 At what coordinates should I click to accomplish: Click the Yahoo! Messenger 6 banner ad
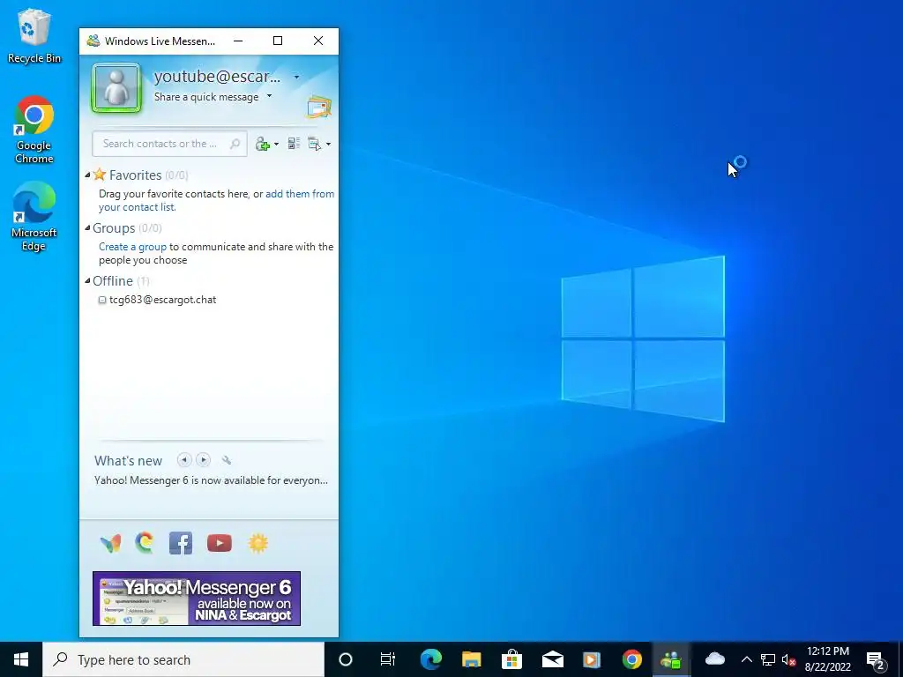click(x=197, y=599)
